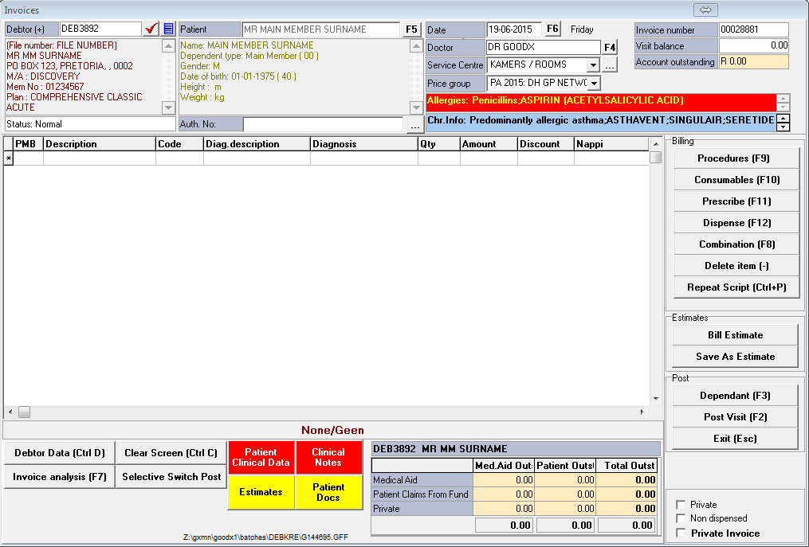
Task: Click the red checkmark beside Debtor field
Action: click(151, 29)
